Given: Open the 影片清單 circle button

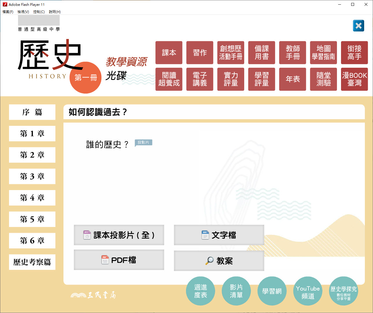Looking at the screenshot, I should 236,291.
